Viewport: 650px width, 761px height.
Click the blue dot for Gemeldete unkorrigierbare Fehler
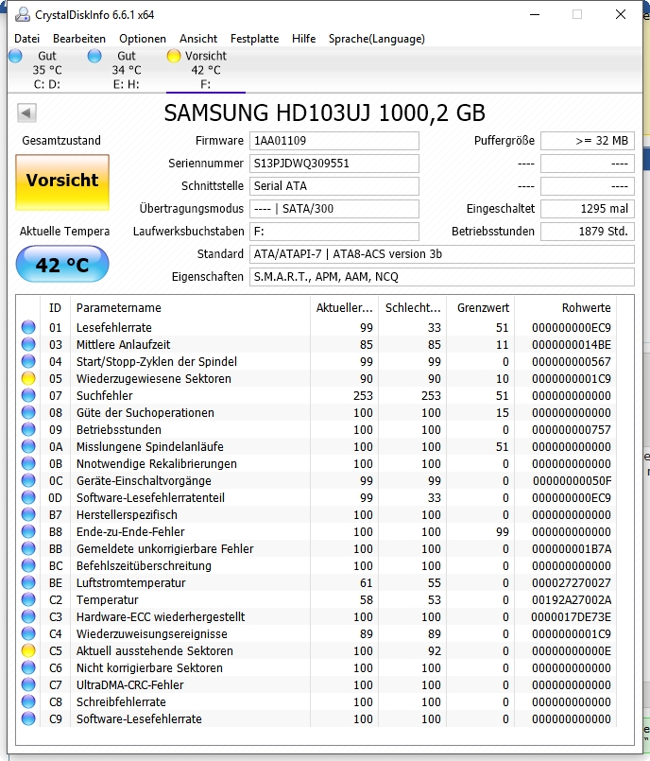point(28,548)
